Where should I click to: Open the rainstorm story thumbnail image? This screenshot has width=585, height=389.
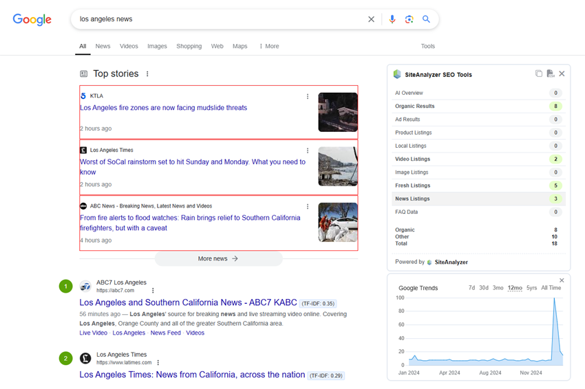point(338,166)
